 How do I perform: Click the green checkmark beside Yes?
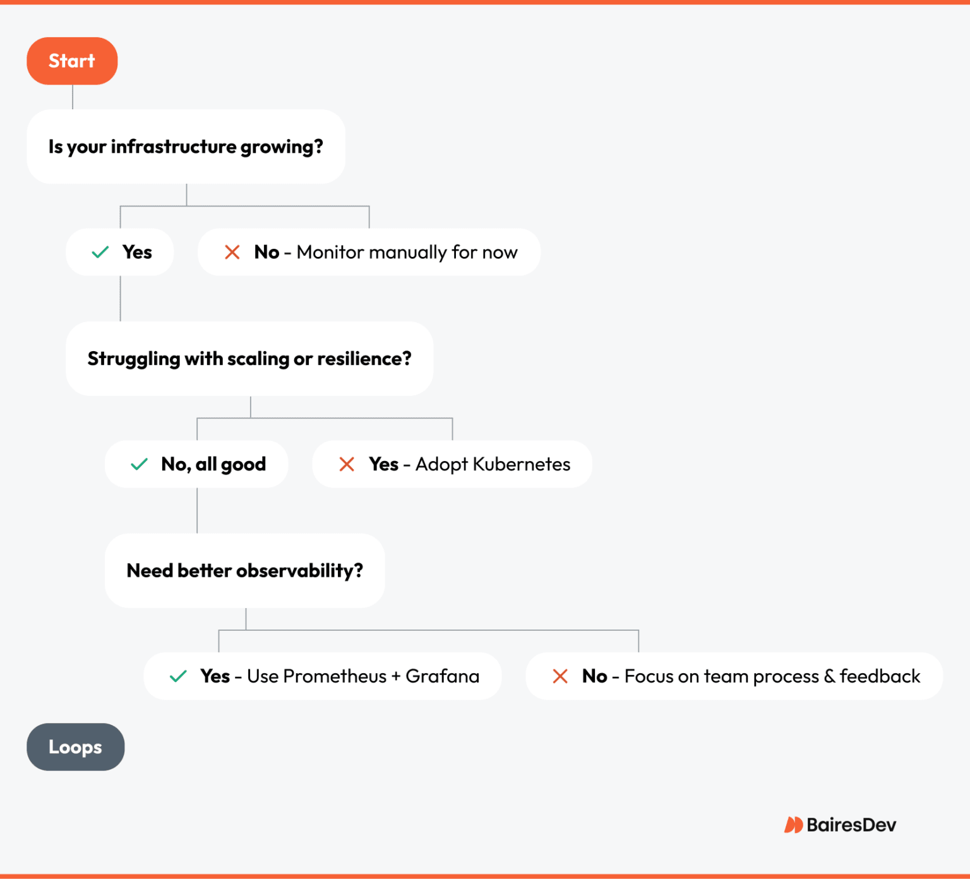[100, 253]
